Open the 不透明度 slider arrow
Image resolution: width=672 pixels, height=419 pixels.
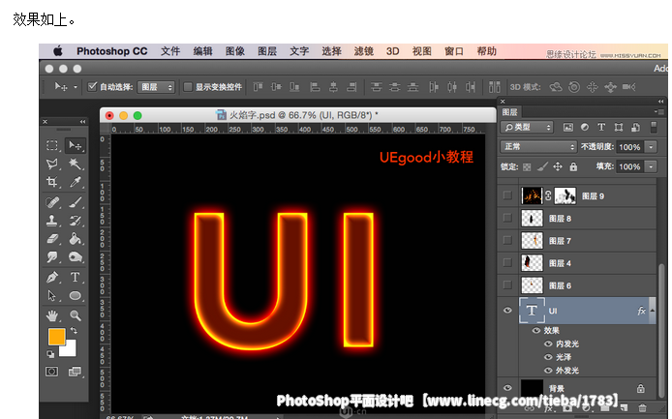pos(652,147)
